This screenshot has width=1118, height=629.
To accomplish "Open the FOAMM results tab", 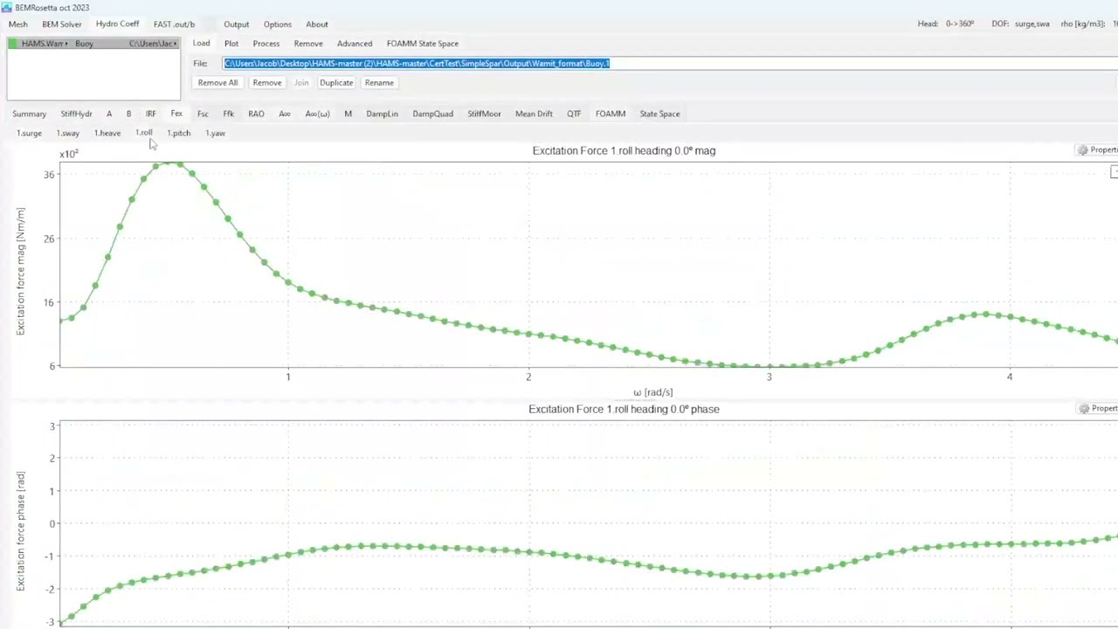I will coord(611,114).
